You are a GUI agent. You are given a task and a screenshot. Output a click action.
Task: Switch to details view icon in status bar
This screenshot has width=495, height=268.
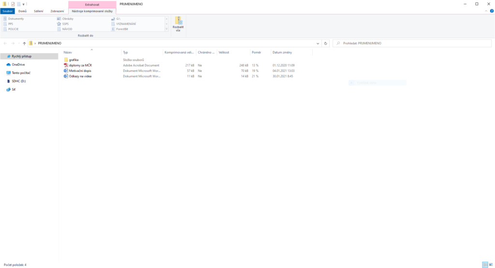[x=484, y=265]
